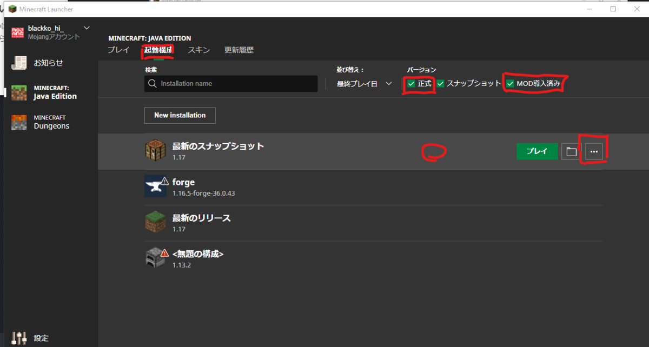Viewport: 649px width, 347px height.
Task: Click the Installation name search field
Action: coord(231,84)
